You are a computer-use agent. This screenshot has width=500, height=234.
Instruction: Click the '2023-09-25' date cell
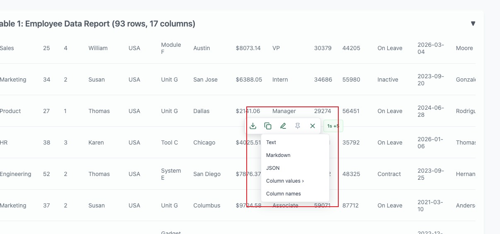click(x=431, y=174)
